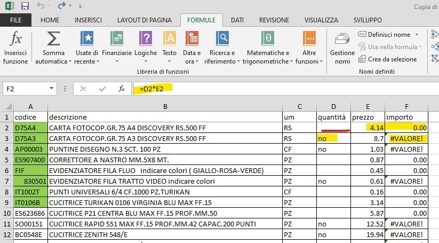Screen dimensions: 439x243
Task: Switch to the INSERISCI tab
Action: 88,20
